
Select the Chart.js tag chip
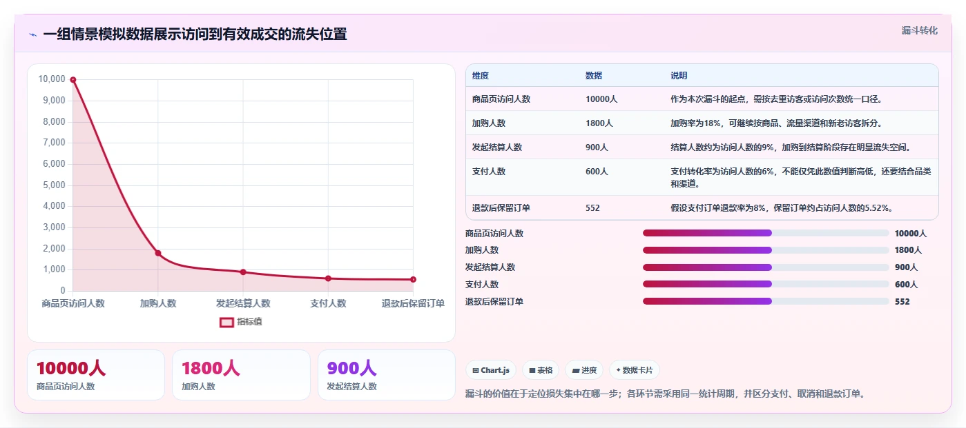[491, 370]
